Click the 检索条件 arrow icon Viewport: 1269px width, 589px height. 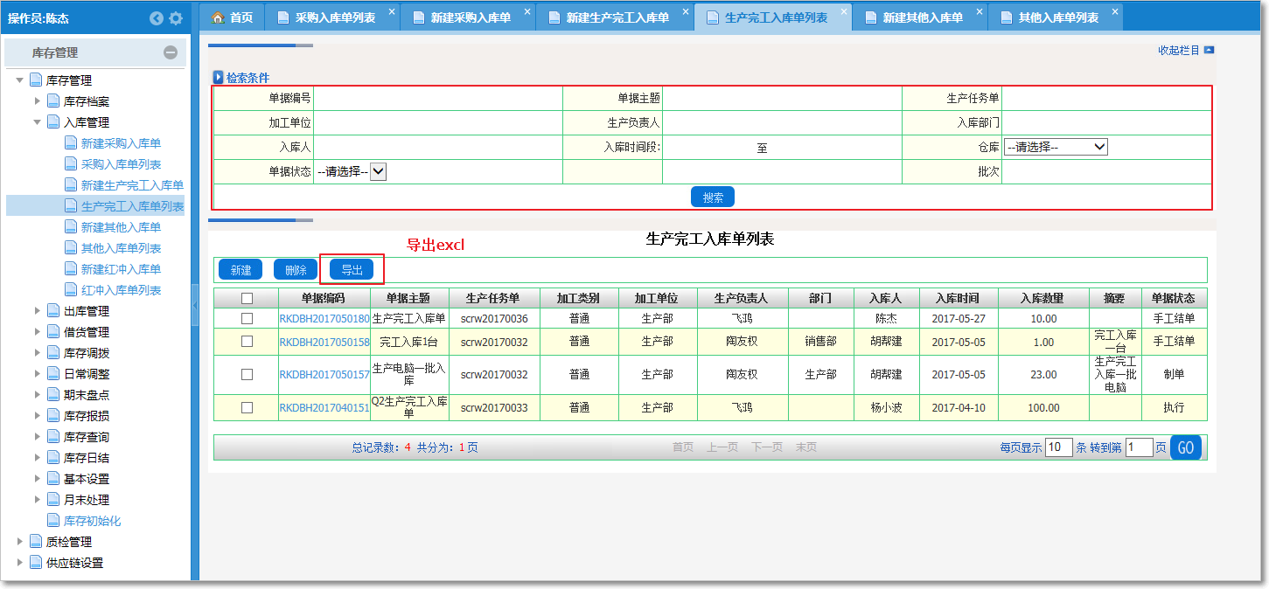219,78
